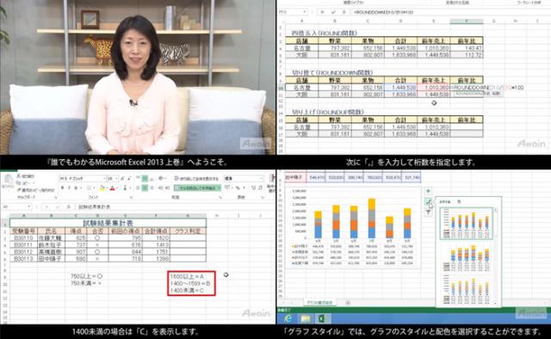
Task: Add a new sheet with the plus button
Action: pos(348,303)
